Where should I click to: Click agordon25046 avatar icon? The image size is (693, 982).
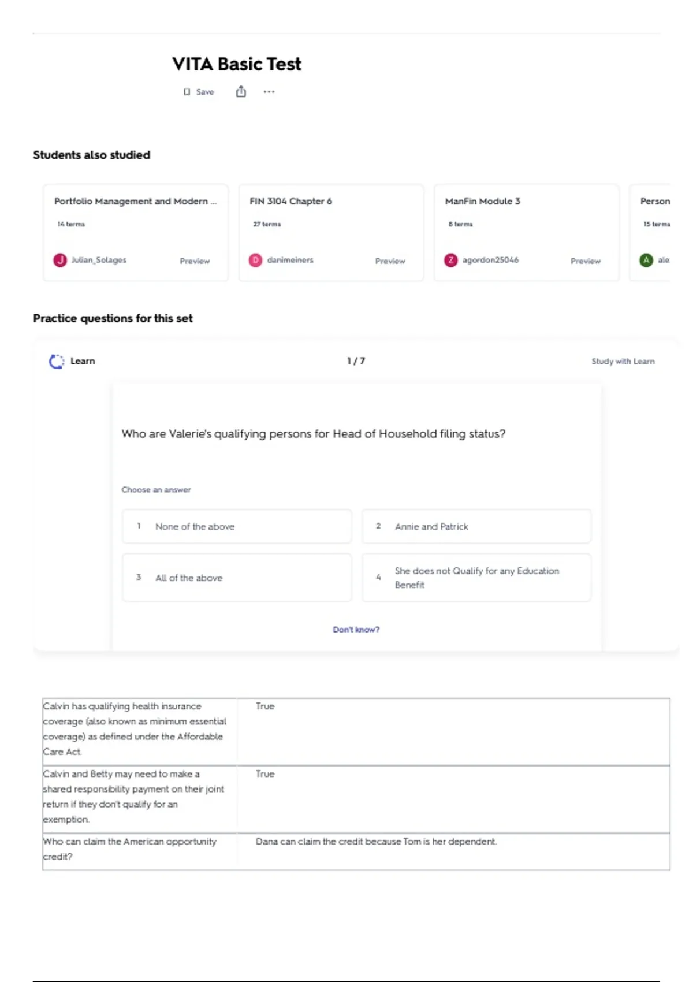coord(450,261)
